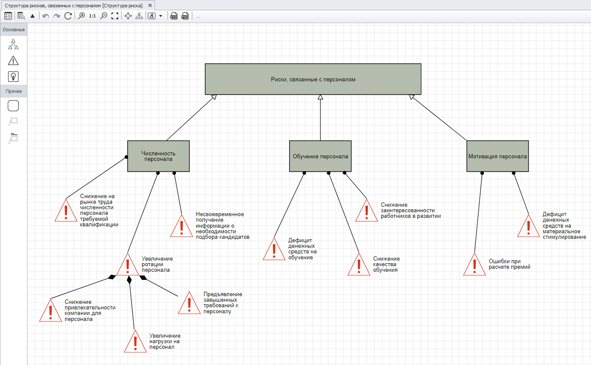Open dropdown arrow next to text format
This screenshot has height=365, width=591.
(x=161, y=16)
